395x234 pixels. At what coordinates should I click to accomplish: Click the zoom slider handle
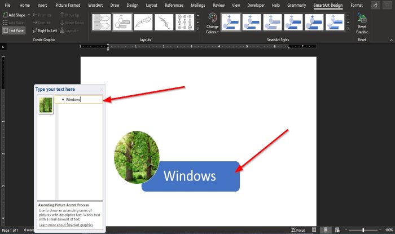click(363, 230)
